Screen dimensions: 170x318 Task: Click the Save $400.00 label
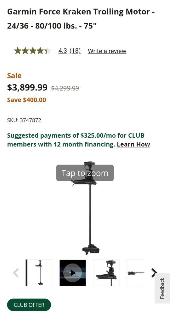point(27,100)
